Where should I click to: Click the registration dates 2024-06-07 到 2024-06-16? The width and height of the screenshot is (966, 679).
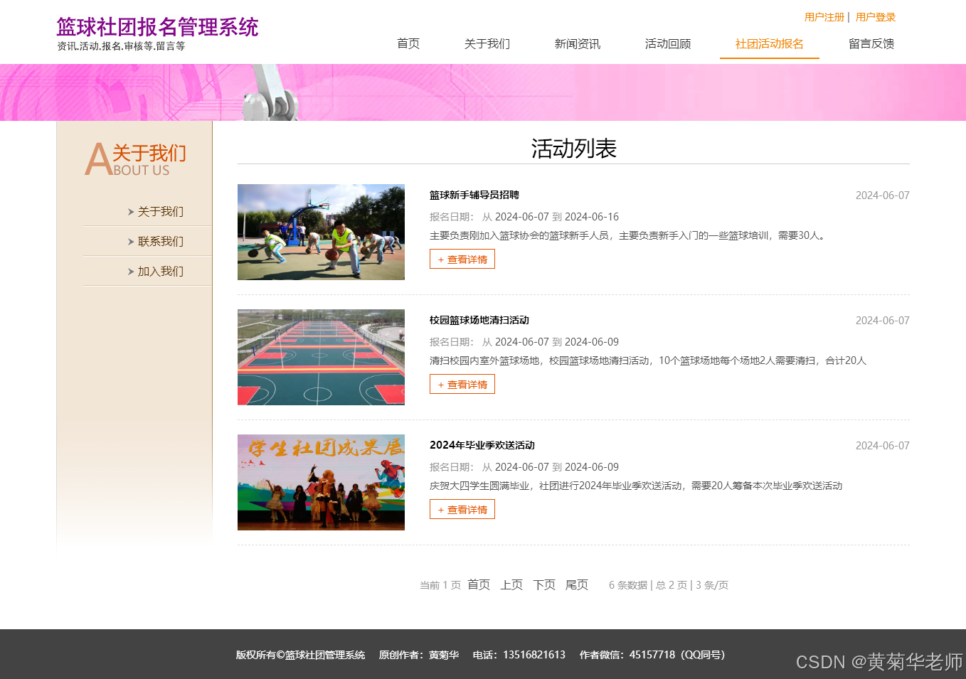pyautogui.click(x=557, y=217)
